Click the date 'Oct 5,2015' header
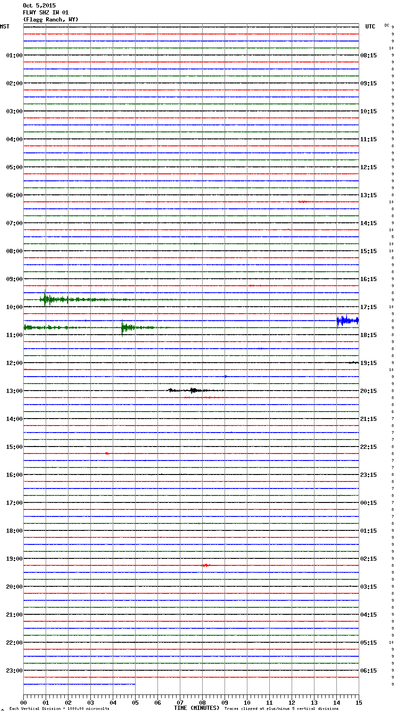396x715 pixels. click(x=39, y=6)
